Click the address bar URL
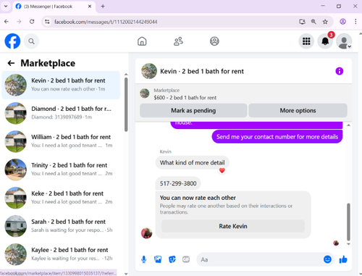The height and width of the screenshot is (276, 362). (106, 22)
